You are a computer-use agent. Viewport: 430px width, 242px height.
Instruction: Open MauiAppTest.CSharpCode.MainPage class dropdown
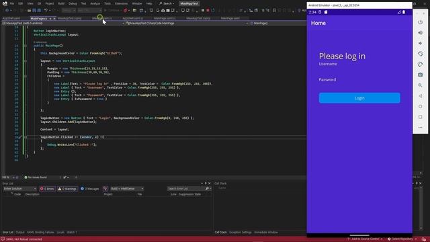point(187,24)
